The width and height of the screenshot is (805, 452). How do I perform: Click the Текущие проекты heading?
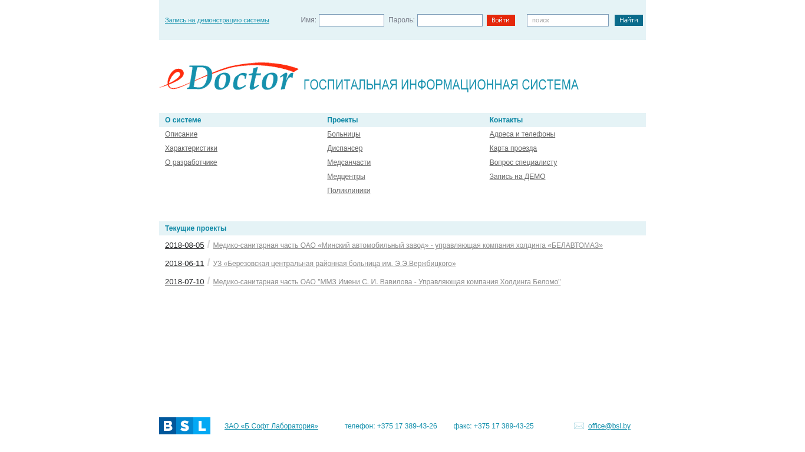(196, 228)
